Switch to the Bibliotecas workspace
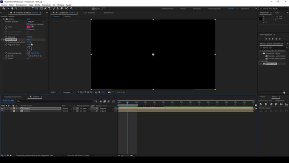 245,9
